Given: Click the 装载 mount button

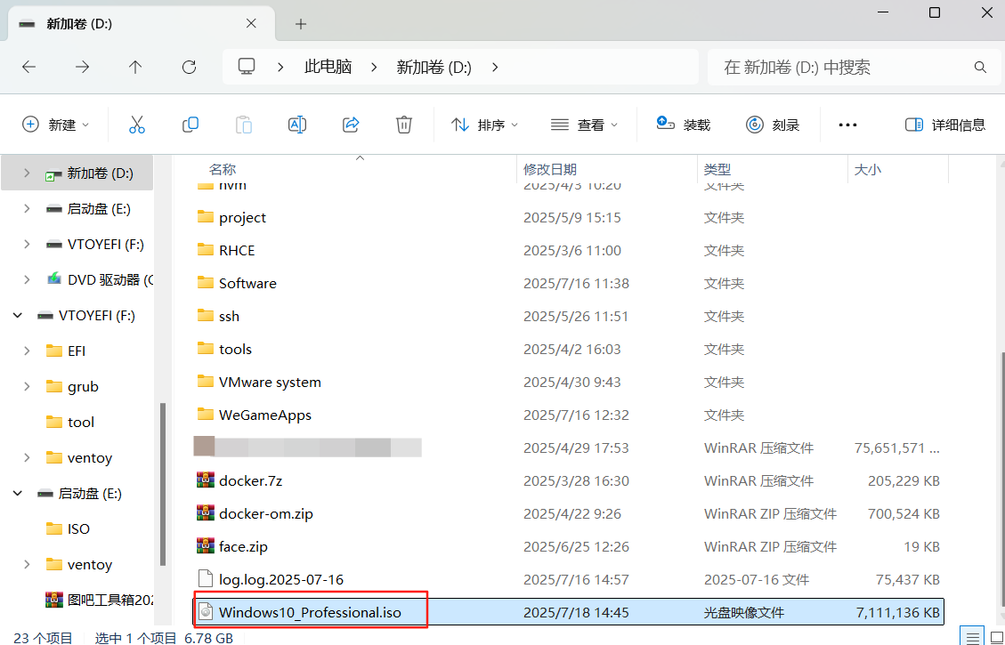Looking at the screenshot, I should 684,125.
